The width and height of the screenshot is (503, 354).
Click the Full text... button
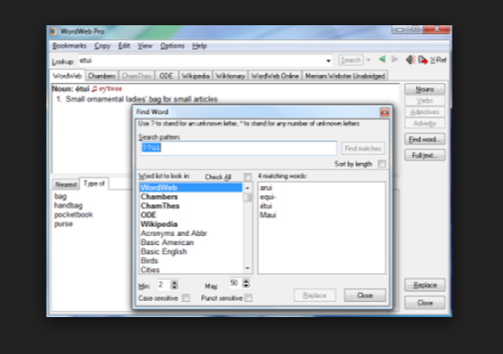click(x=425, y=156)
